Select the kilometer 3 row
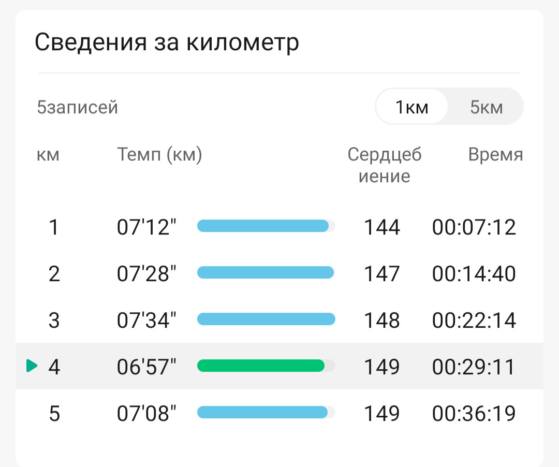559x467 pixels. tap(279, 320)
